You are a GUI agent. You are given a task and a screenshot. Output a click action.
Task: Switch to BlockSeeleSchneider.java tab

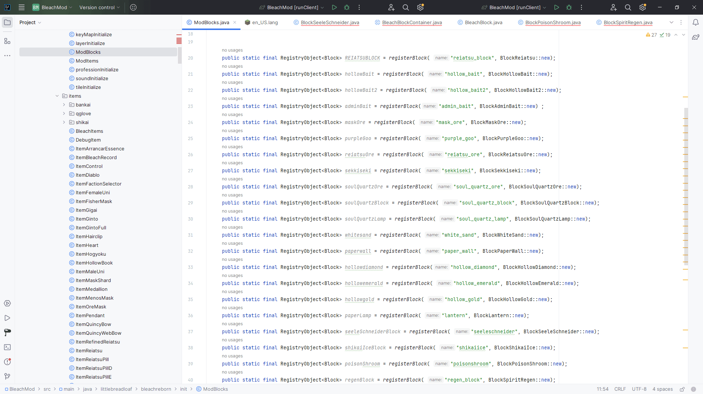[x=327, y=22]
